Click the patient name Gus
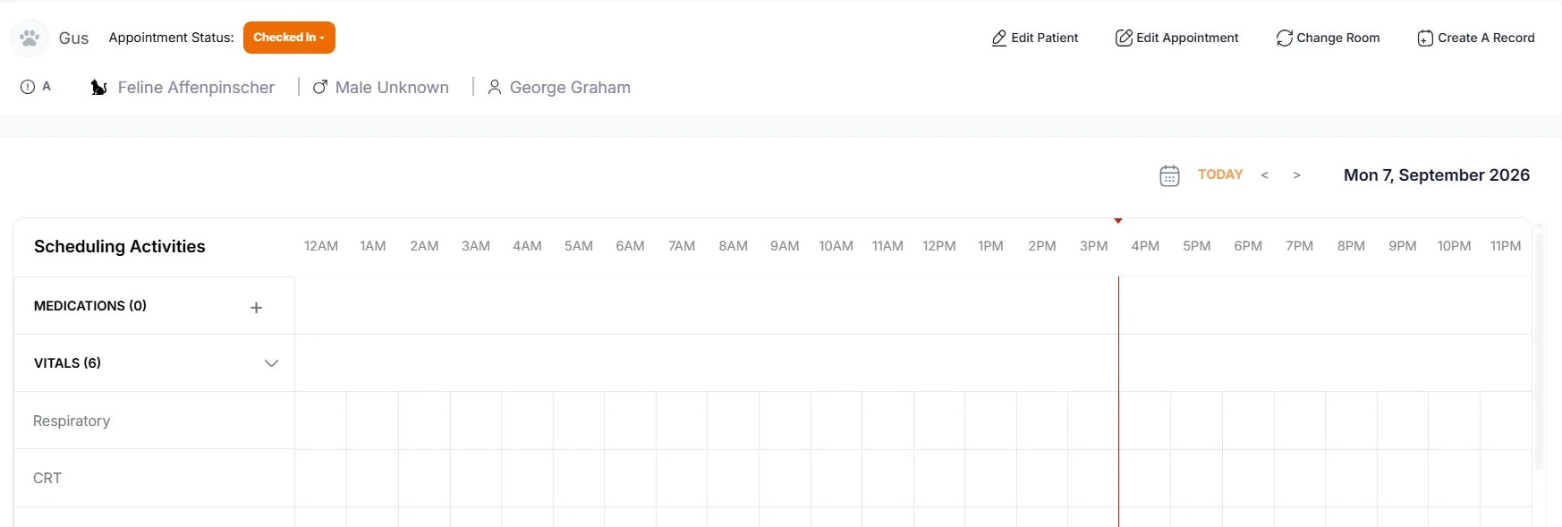 (73, 38)
